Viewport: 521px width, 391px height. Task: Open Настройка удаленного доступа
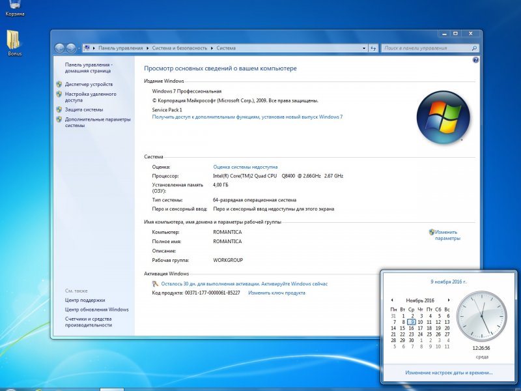pyautogui.click(x=91, y=97)
